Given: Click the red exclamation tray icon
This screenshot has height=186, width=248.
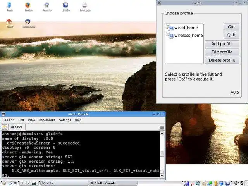Looking at the screenshot, I should point(192,183).
